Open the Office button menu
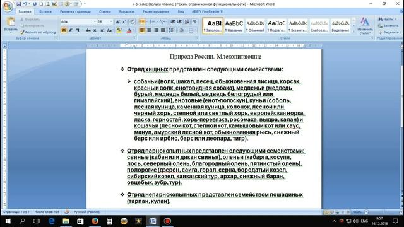This screenshot has width=404, height=227. (8, 6)
